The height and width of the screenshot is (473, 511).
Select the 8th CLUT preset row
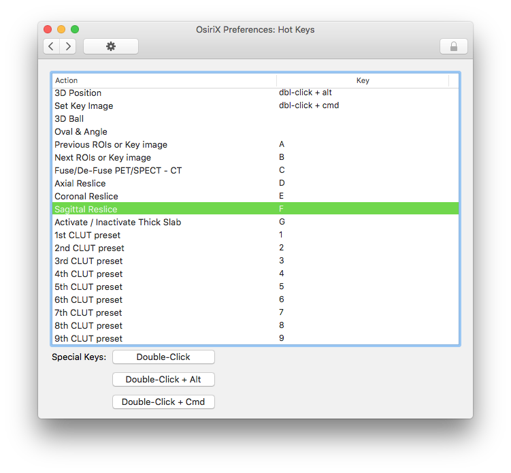pos(256,326)
